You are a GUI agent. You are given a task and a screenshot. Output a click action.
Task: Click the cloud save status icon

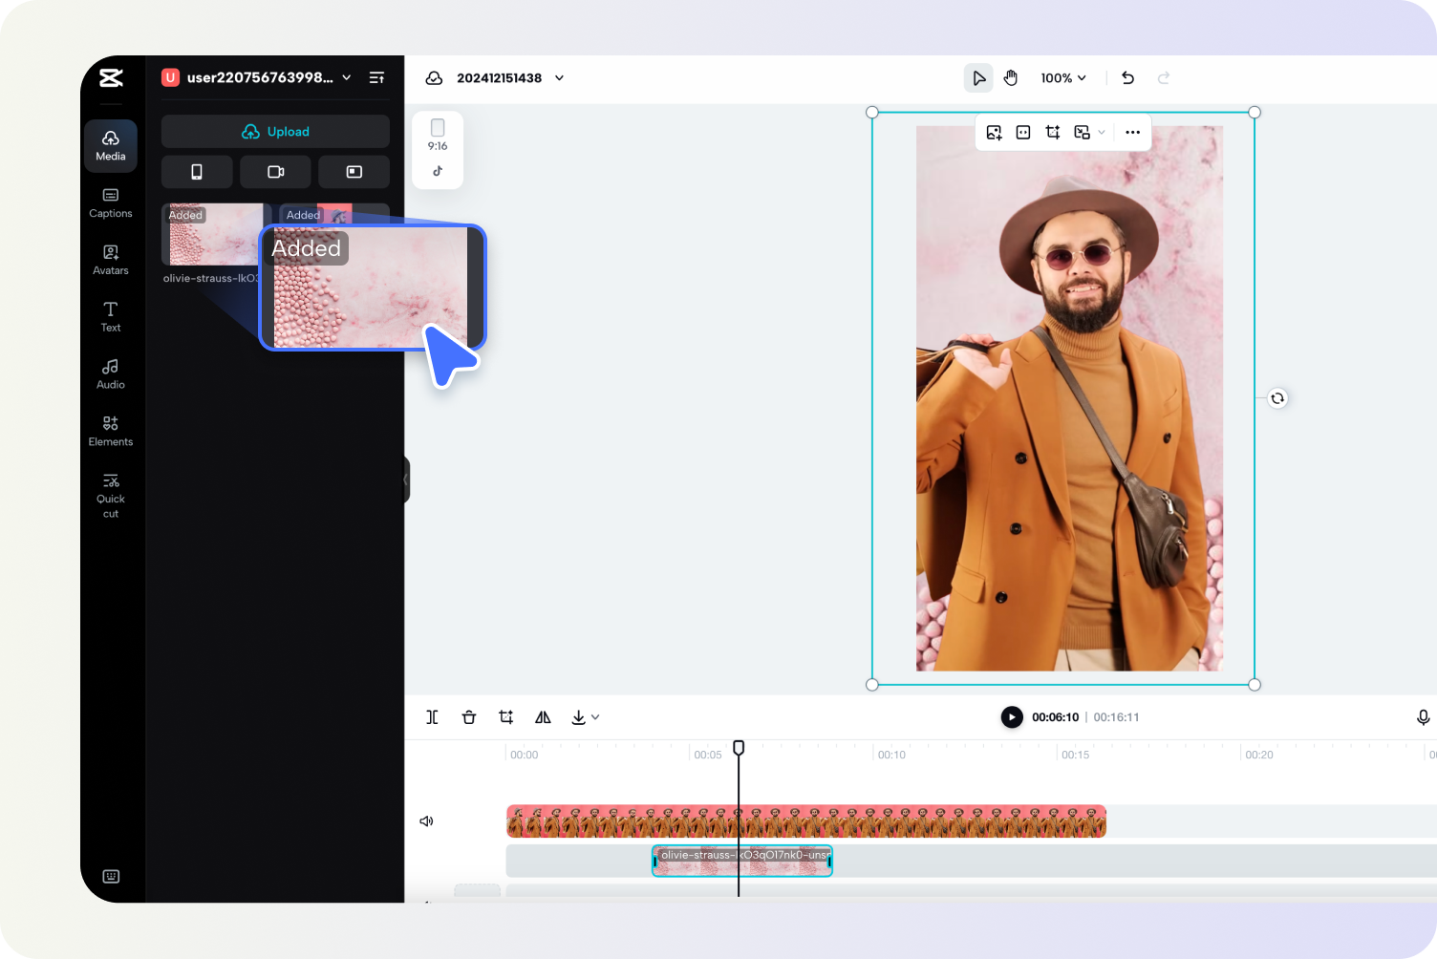[x=435, y=78]
